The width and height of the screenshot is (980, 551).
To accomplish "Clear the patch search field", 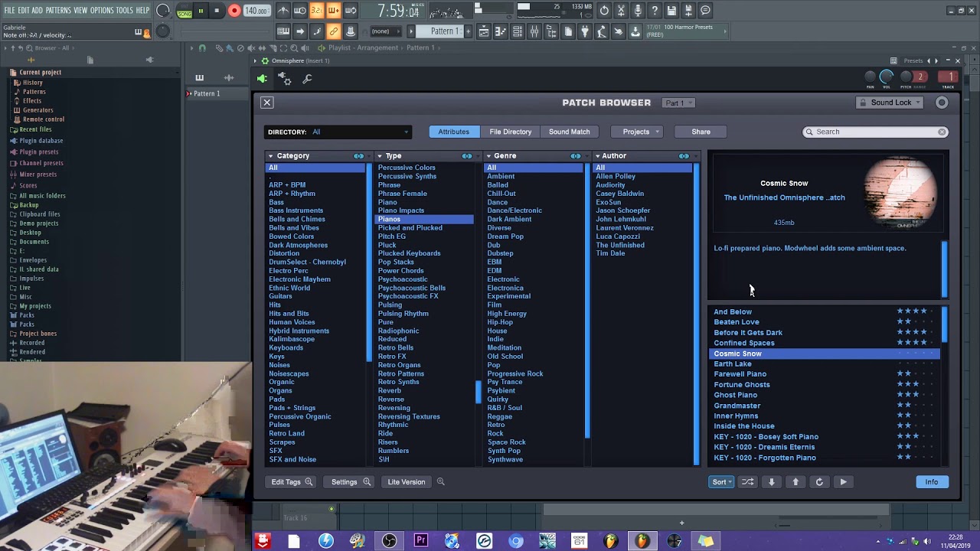I will tap(942, 132).
